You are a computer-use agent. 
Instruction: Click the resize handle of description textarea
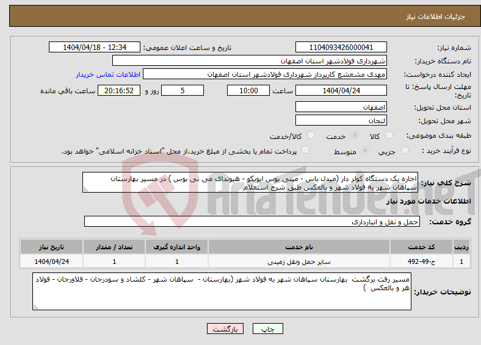[x=85, y=190]
